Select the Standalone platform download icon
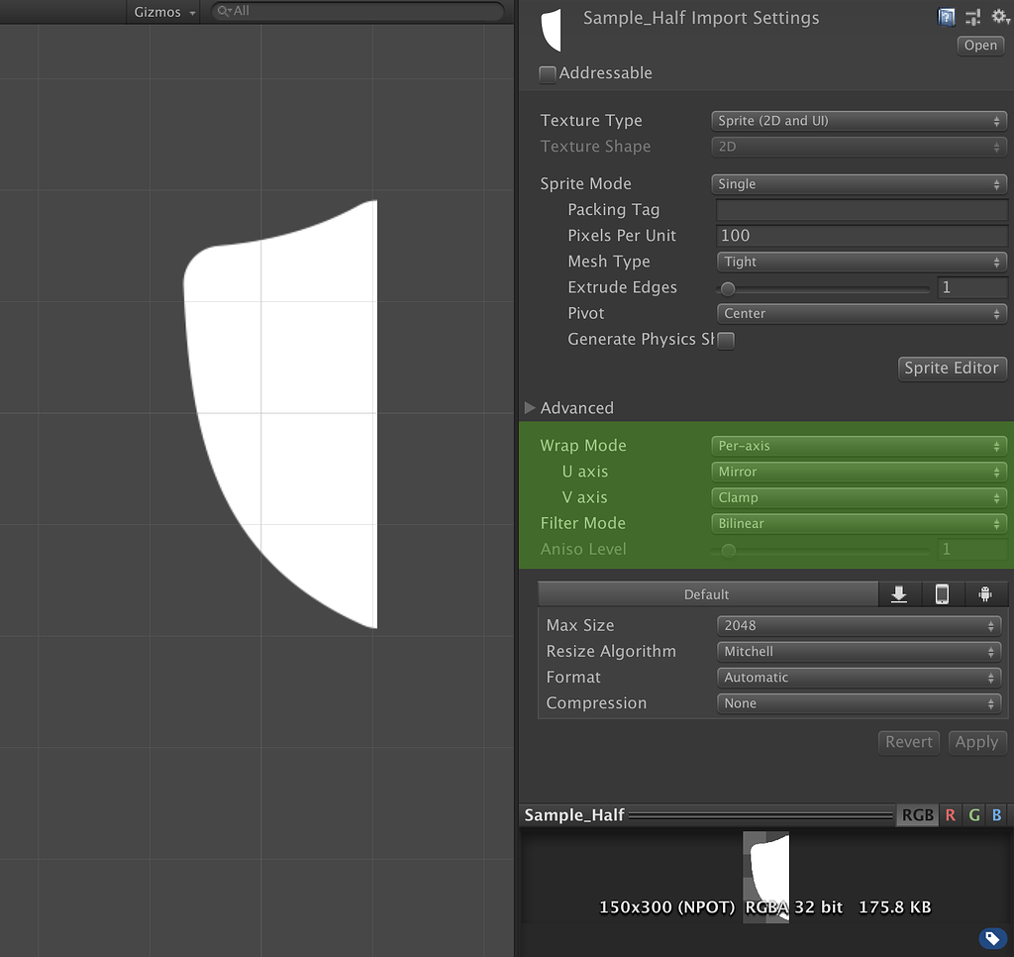Screen dimensions: 1014x957 pos(898,593)
